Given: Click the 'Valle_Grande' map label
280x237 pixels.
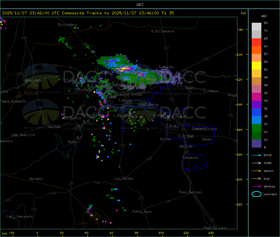Looking at the screenshot, I should 92,115.
